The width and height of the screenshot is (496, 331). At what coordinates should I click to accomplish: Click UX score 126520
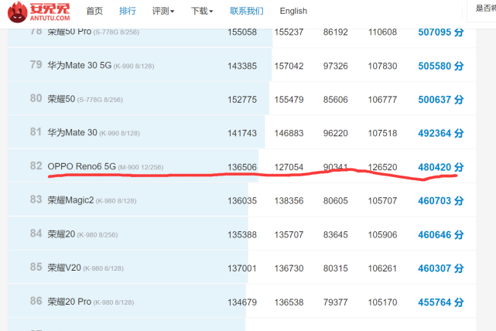pyautogui.click(x=382, y=167)
